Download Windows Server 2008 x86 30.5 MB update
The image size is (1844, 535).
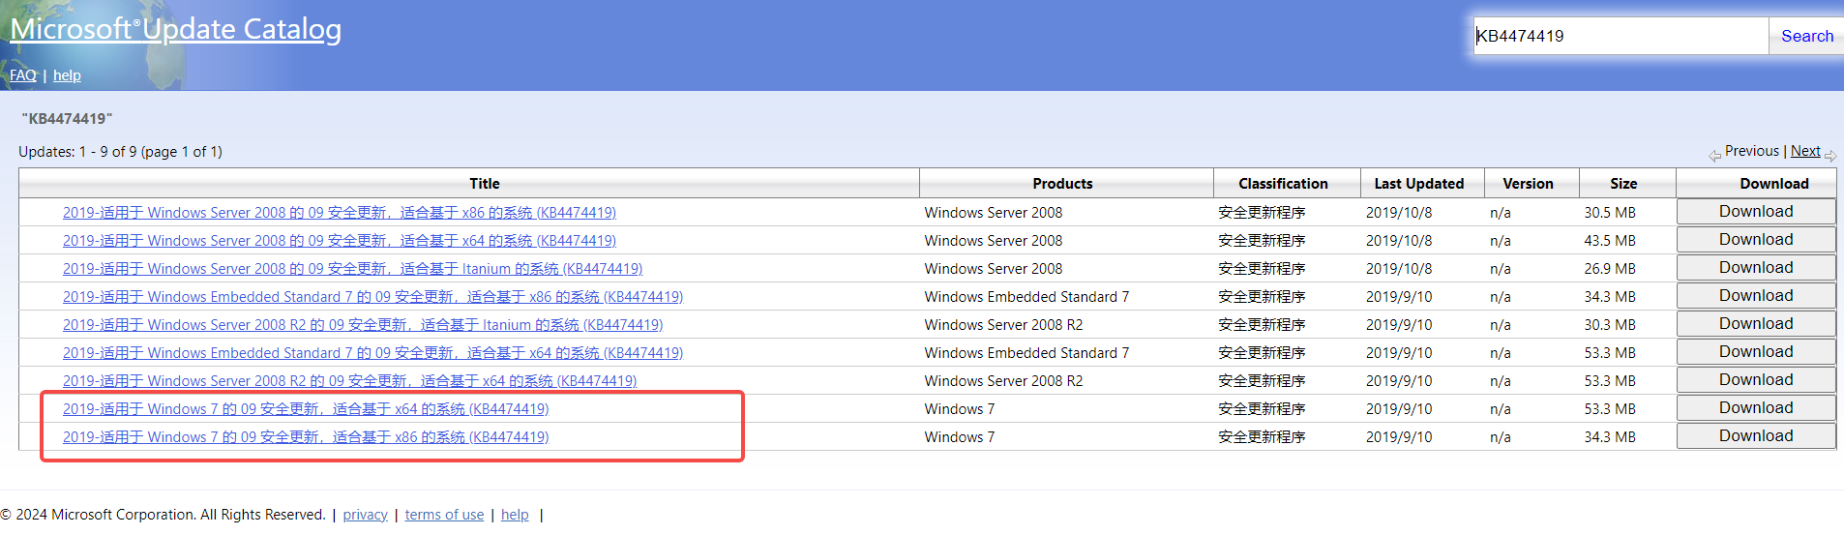pyautogui.click(x=1755, y=212)
